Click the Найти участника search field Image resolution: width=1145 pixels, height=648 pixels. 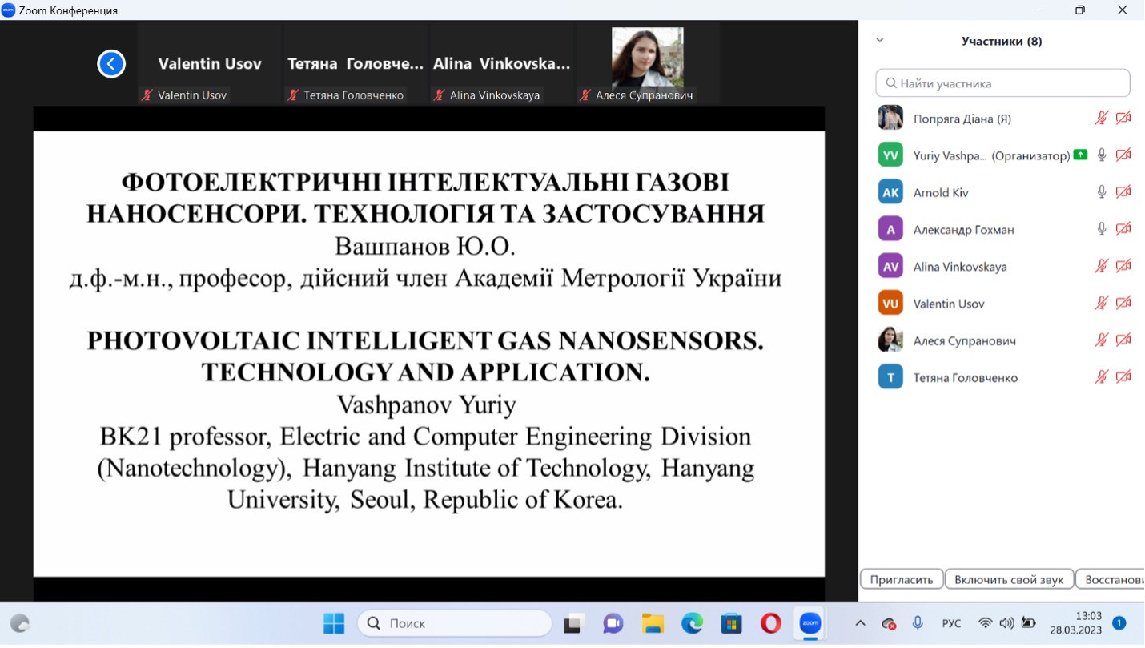point(1002,83)
